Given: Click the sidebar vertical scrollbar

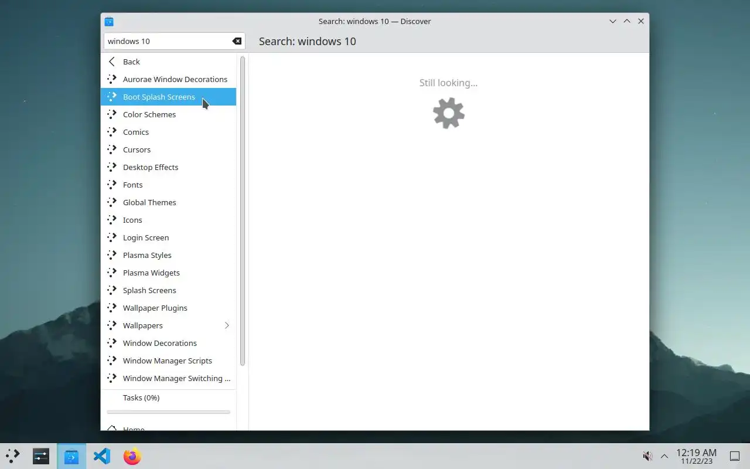Looking at the screenshot, I should click(242, 211).
